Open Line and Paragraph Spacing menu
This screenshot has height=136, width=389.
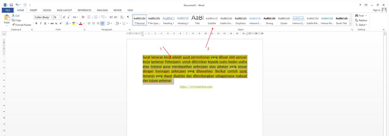[109, 23]
